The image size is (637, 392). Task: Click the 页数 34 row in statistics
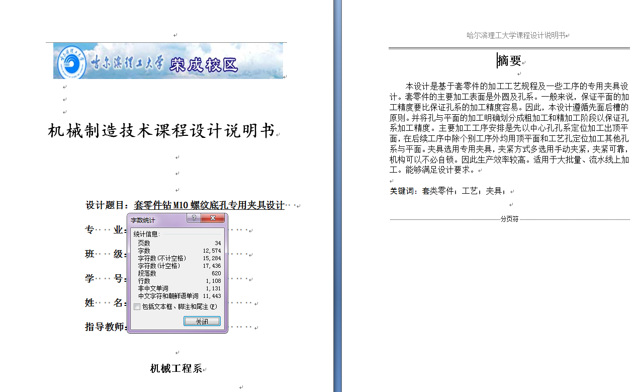tap(179, 243)
